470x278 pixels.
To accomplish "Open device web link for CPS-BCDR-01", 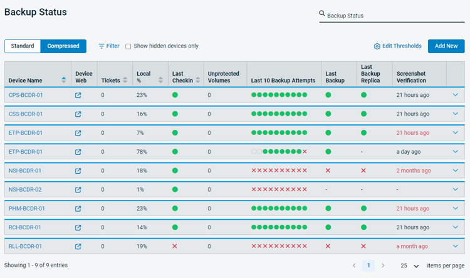I will click(x=78, y=96).
